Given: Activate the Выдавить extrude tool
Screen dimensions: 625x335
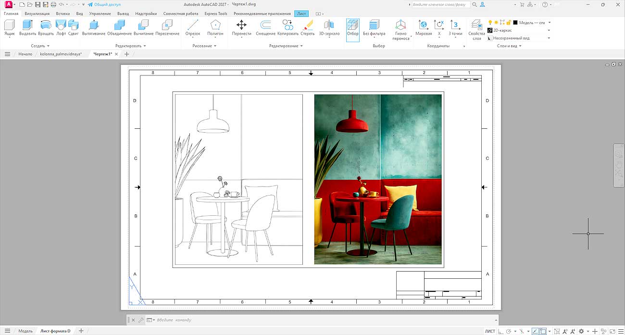Looking at the screenshot, I should coord(27,28).
